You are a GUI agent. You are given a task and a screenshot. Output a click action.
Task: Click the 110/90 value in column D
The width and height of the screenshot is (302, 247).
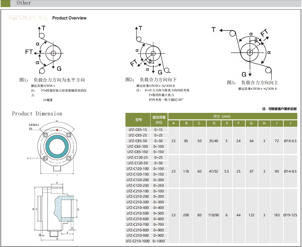point(213,215)
